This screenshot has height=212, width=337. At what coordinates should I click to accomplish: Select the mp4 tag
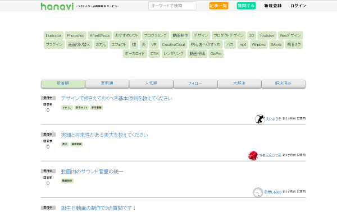point(243,44)
